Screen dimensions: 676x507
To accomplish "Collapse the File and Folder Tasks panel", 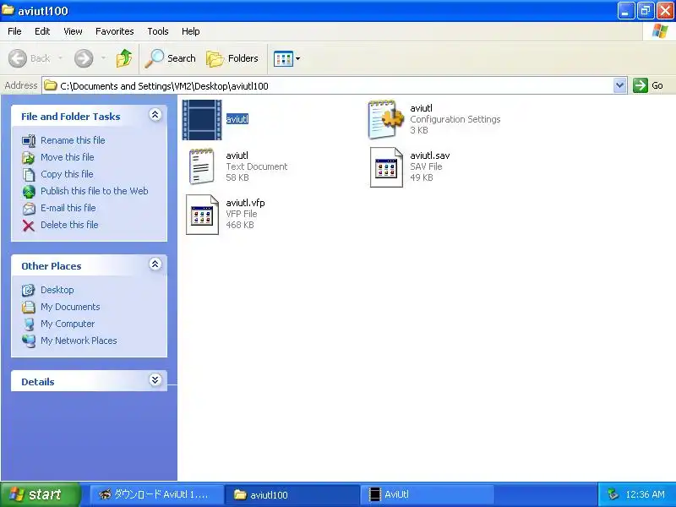I will point(155,115).
